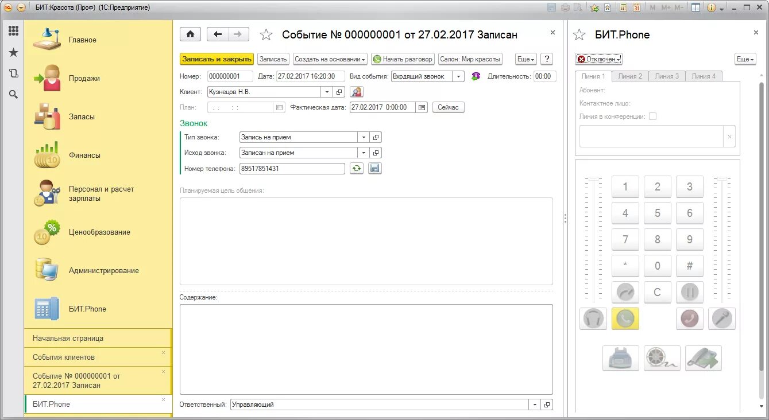This screenshot has width=769, height=420.
Task: Click the red hang-up call button
Action: point(690,318)
